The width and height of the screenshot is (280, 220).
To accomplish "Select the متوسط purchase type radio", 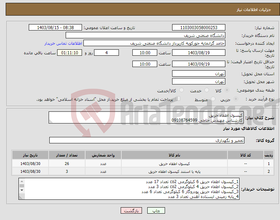I will click(213, 99).
